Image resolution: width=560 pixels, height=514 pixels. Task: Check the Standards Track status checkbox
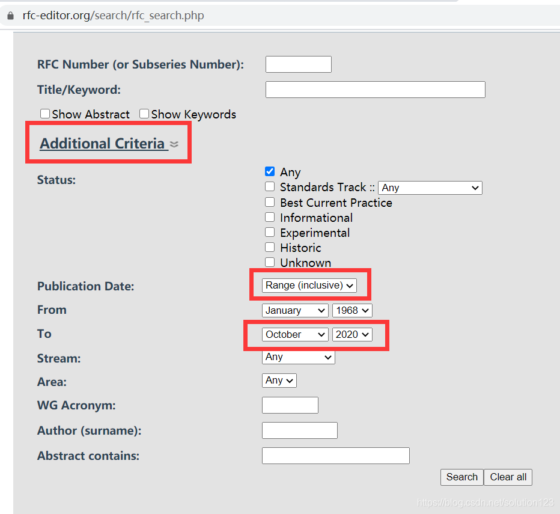click(x=270, y=186)
